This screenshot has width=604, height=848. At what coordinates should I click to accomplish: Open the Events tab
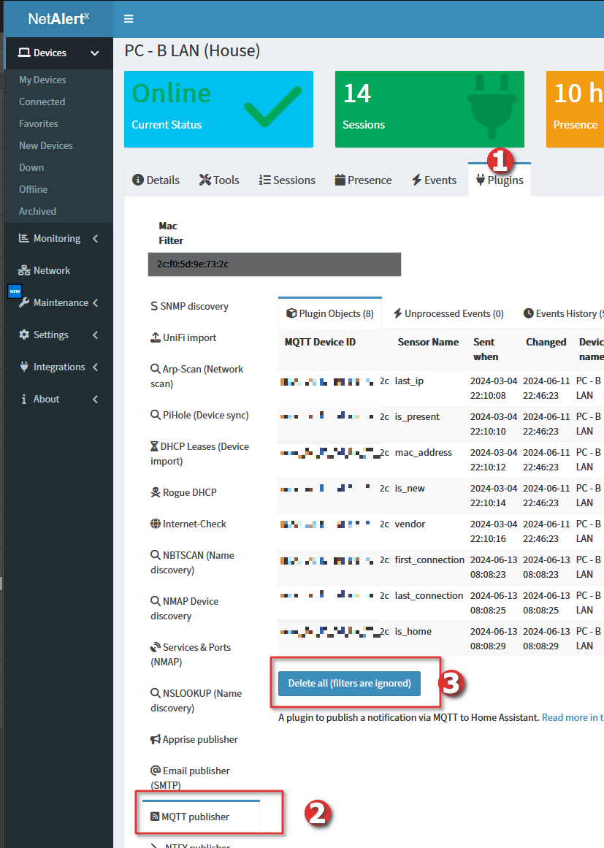coord(434,180)
